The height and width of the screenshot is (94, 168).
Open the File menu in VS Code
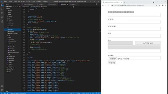pos(6,1)
